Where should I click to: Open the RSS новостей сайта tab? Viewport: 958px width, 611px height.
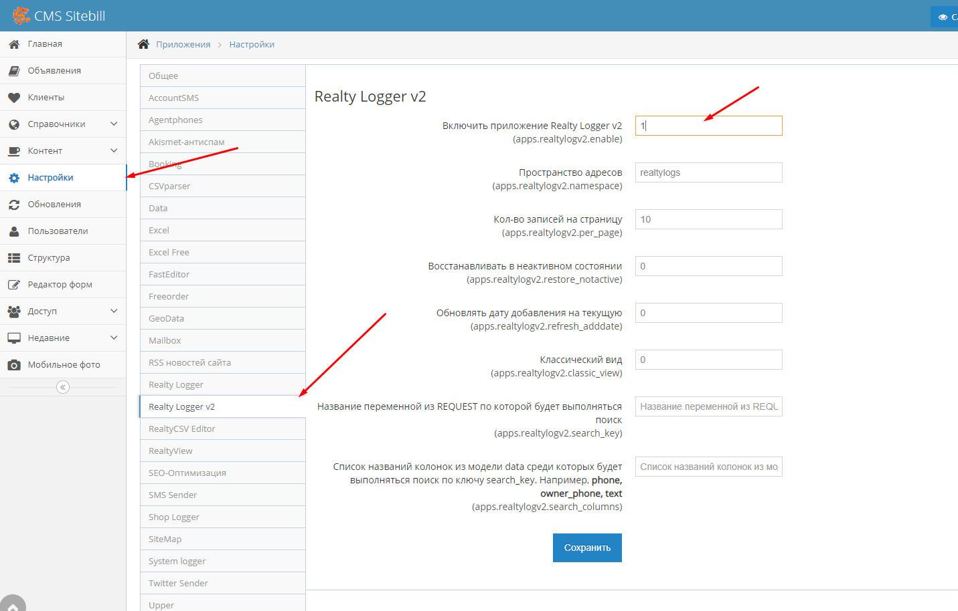point(223,362)
